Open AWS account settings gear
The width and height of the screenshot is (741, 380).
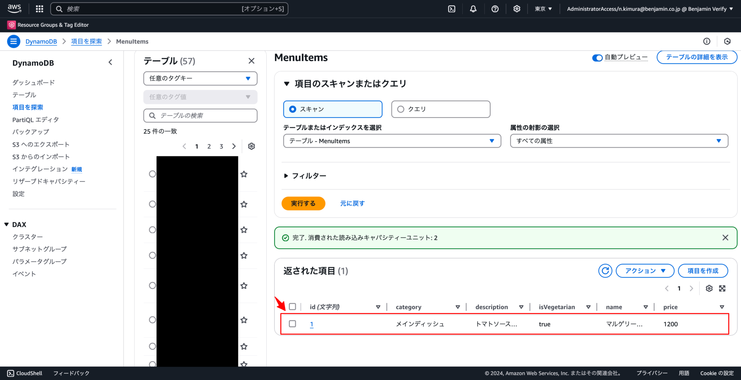coord(517,9)
